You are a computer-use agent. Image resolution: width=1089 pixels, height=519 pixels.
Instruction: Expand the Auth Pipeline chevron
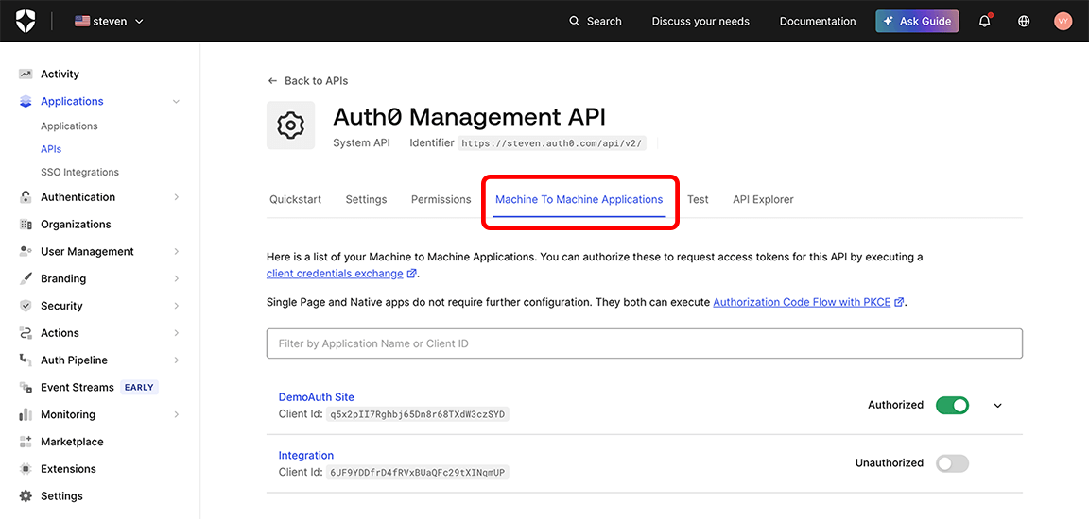tap(177, 360)
